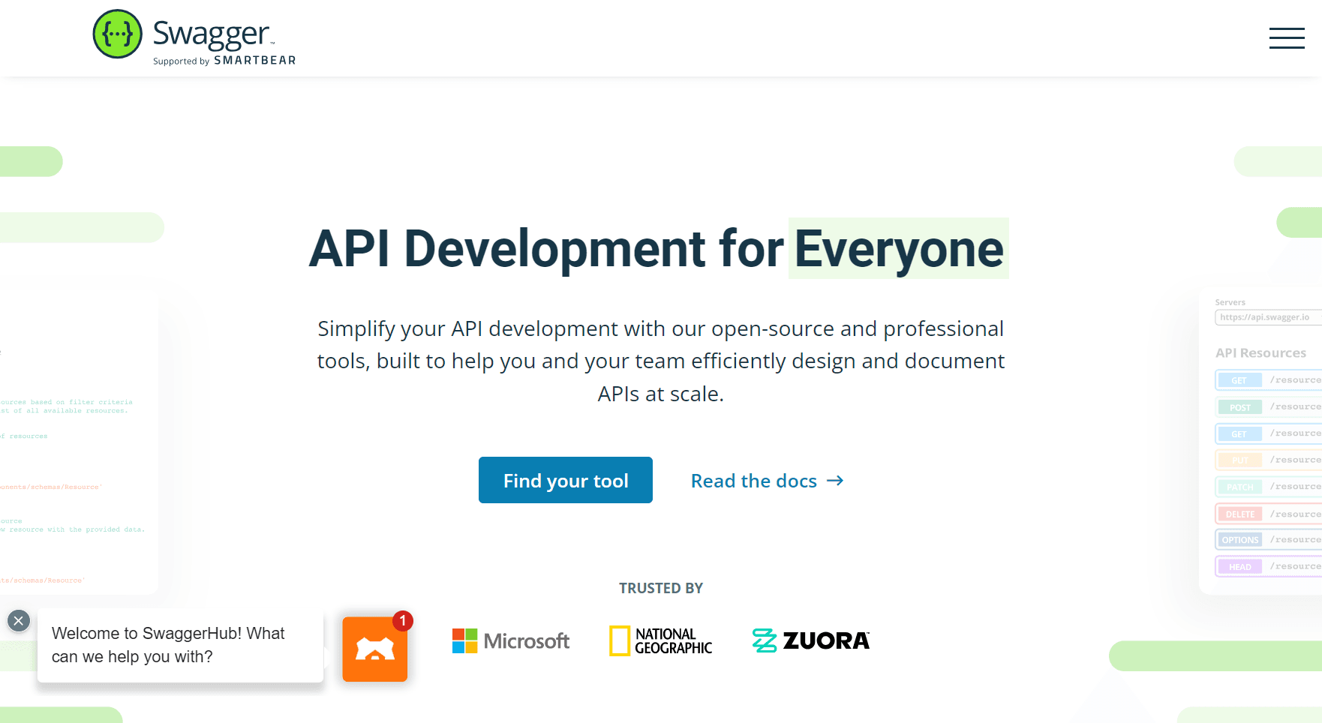
Task: Click the National Geographic logo
Action: (x=661, y=640)
